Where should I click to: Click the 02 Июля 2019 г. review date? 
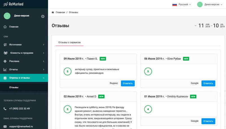coord(74,97)
